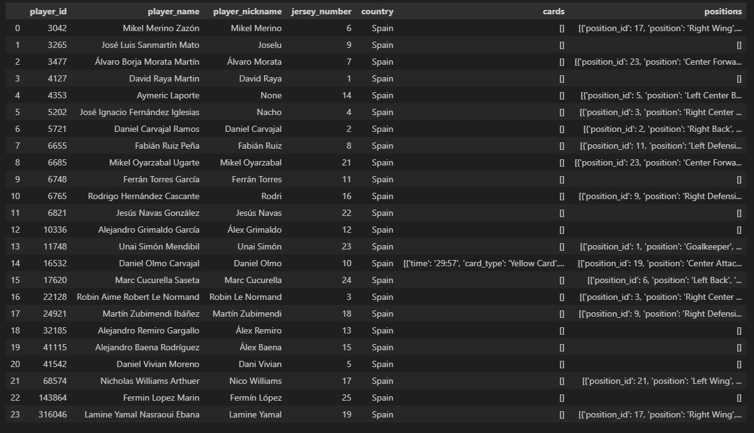Click the nickname Nico Williams
754x433 pixels.
pos(255,381)
